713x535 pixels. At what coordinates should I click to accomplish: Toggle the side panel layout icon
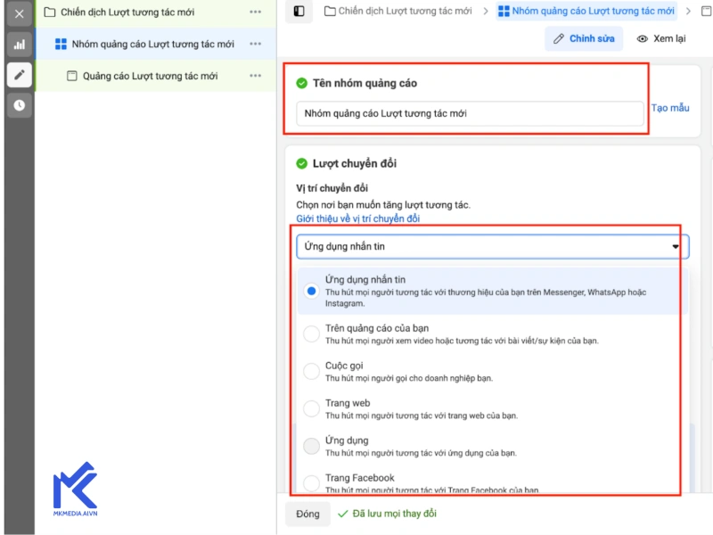pyautogui.click(x=299, y=11)
